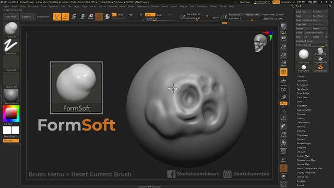Image resolution: width=334 pixels, height=188 pixels.
Task: Select the Cylinder3D tool thumbnail
Action: point(320,52)
